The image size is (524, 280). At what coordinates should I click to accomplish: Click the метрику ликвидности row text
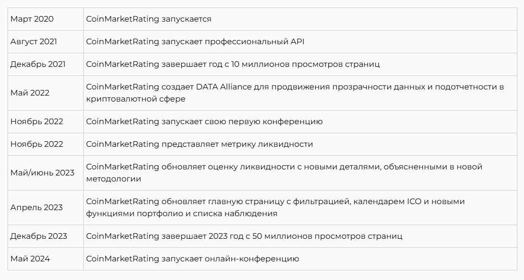(199, 144)
